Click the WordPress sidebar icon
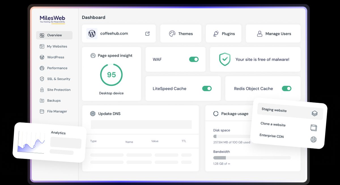The width and height of the screenshot is (340, 185). click(42, 57)
